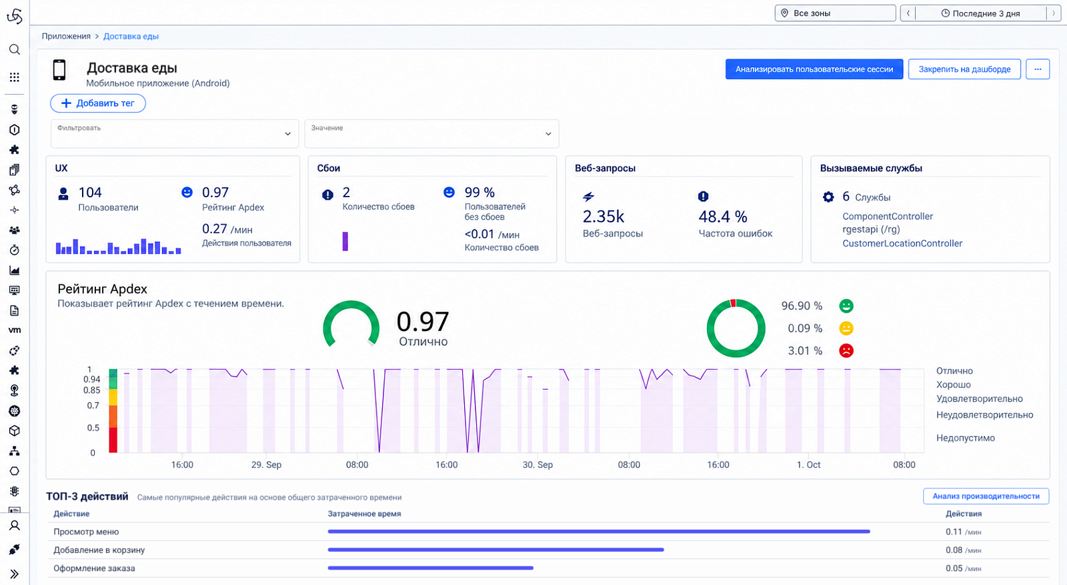Go to Приложения in the breadcrumb
The width and height of the screenshot is (1067, 585).
pos(66,37)
